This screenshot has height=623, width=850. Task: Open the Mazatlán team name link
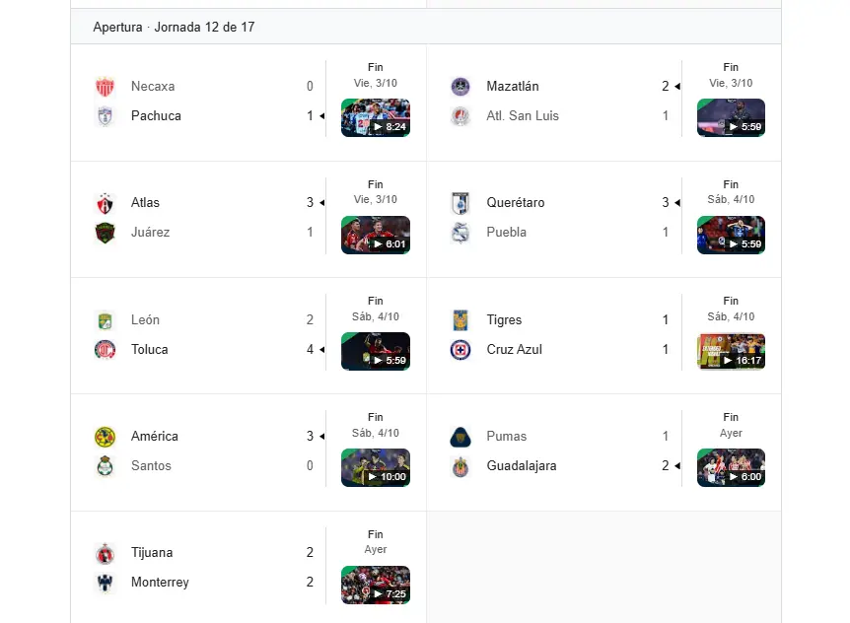(513, 87)
